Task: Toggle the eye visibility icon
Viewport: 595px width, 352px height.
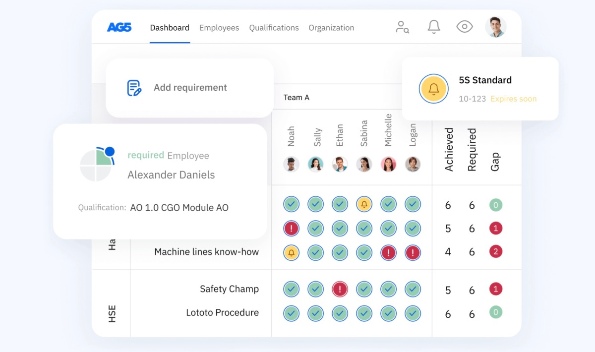Action: click(464, 27)
